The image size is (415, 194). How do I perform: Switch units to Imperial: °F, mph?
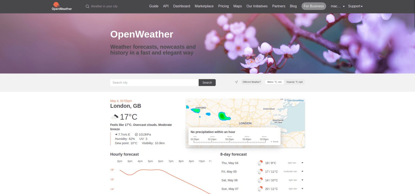(x=294, y=82)
